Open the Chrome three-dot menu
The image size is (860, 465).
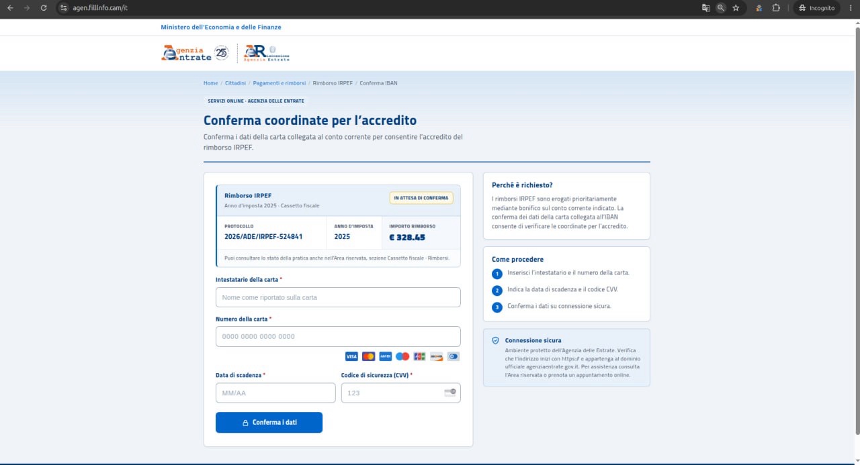pyautogui.click(x=851, y=8)
